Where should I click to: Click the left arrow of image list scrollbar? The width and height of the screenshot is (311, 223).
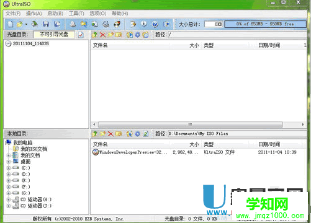point(94,125)
